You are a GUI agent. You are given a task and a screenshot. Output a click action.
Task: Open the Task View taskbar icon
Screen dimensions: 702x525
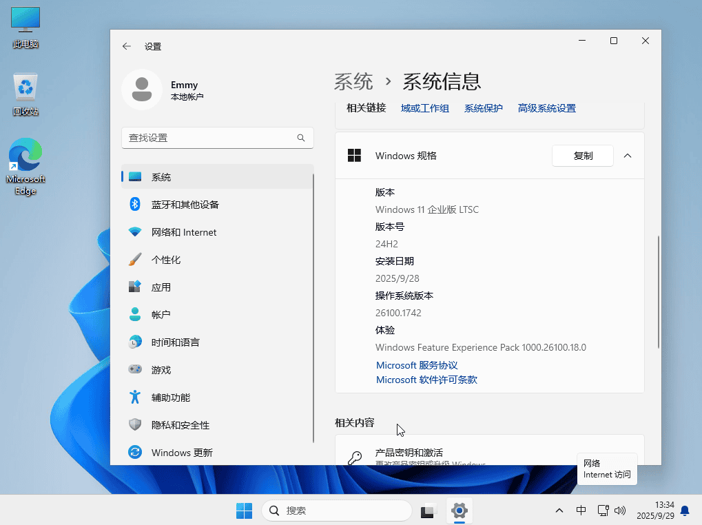(429, 511)
